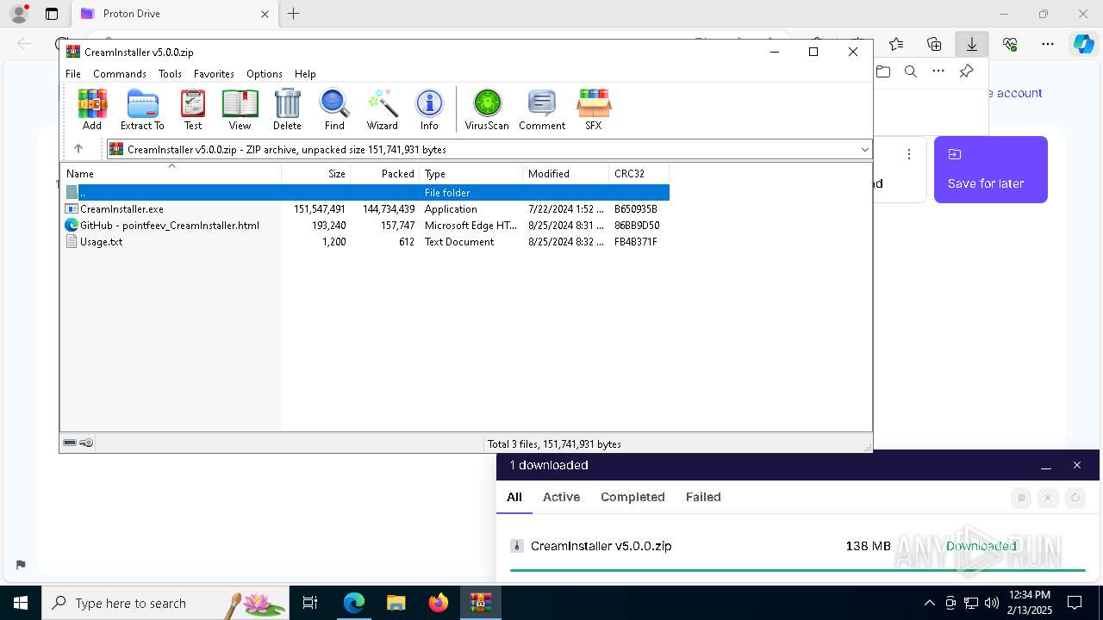1103x620 pixels.
Task: Switch to the Failed downloads tab
Action: tap(703, 497)
